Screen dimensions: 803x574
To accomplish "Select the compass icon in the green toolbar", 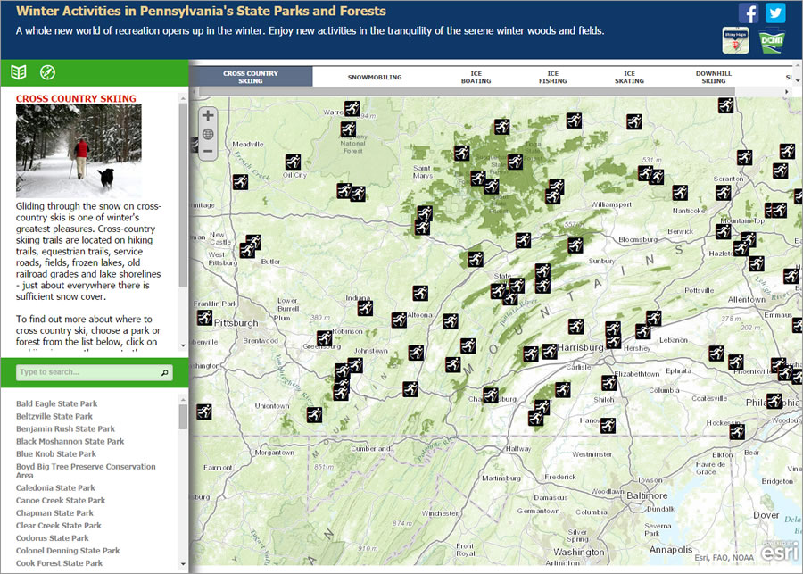I will pos(49,72).
